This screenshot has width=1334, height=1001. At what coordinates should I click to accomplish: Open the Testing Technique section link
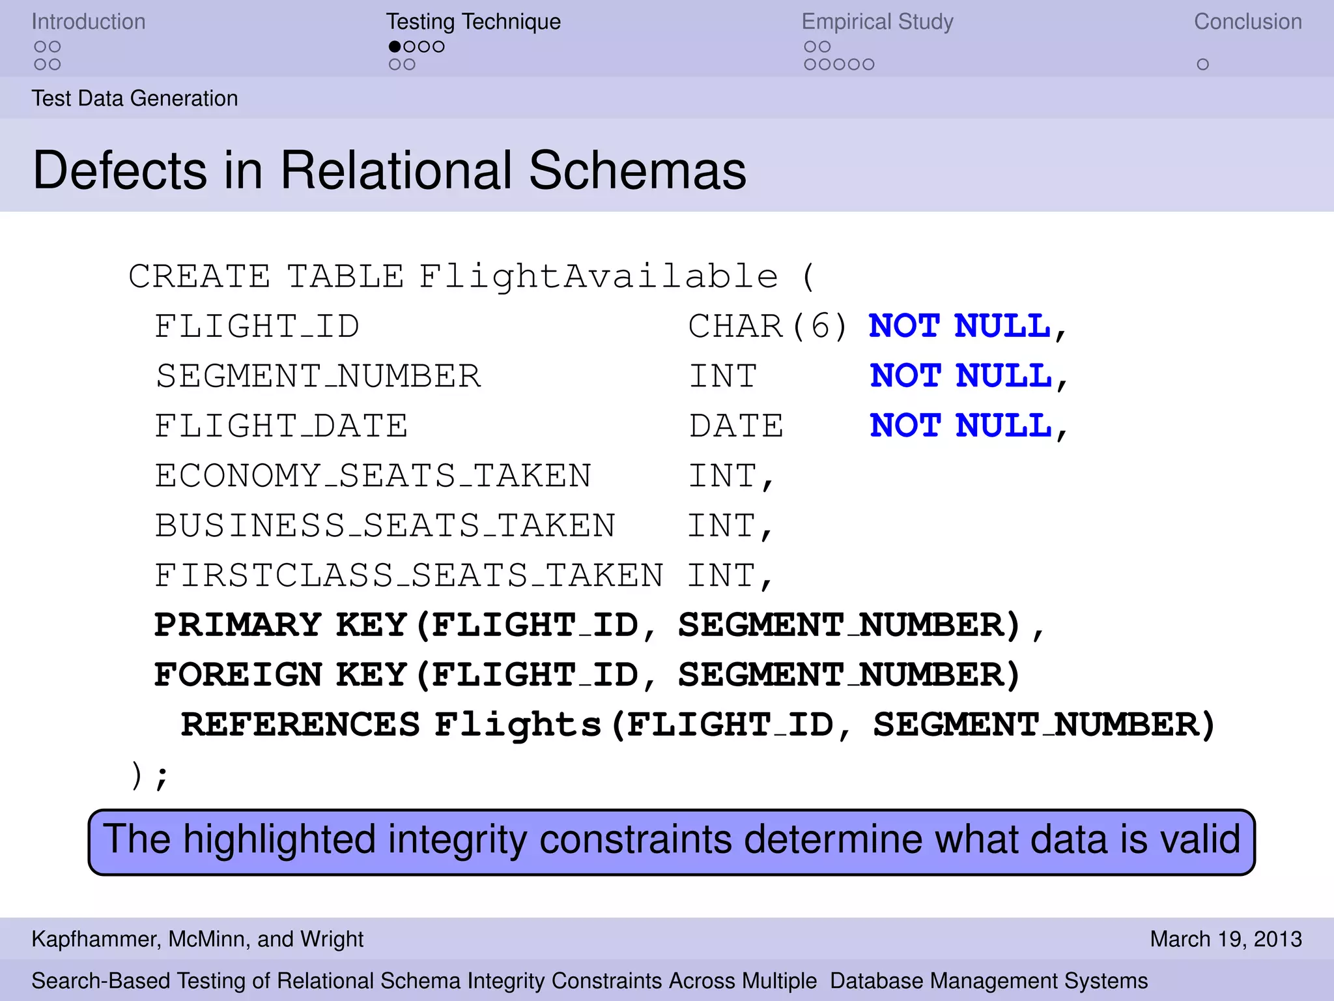(473, 22)
